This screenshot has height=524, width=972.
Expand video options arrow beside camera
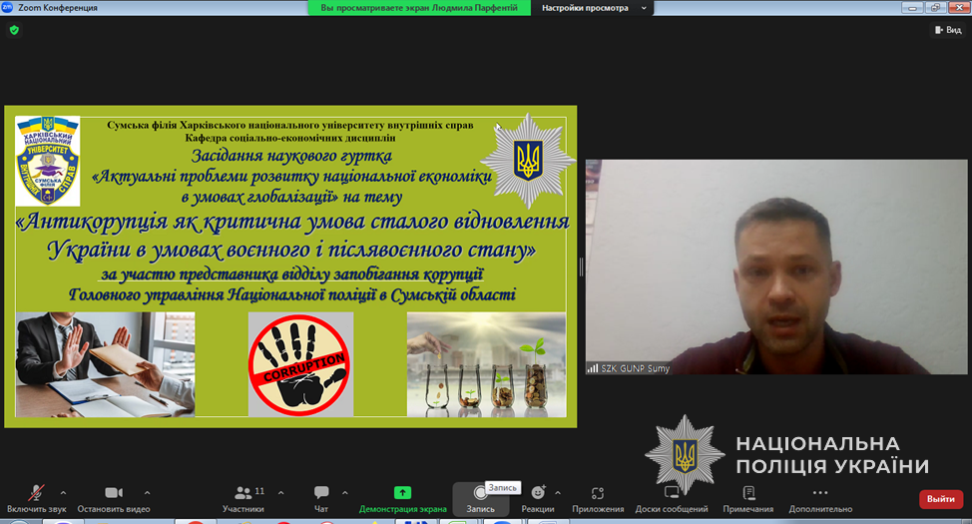[147, 492]
